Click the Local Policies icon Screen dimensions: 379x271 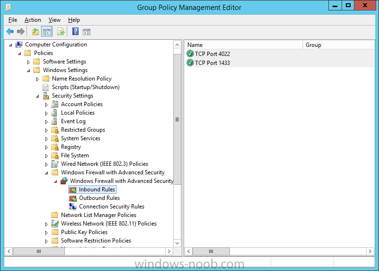(54, 113)
